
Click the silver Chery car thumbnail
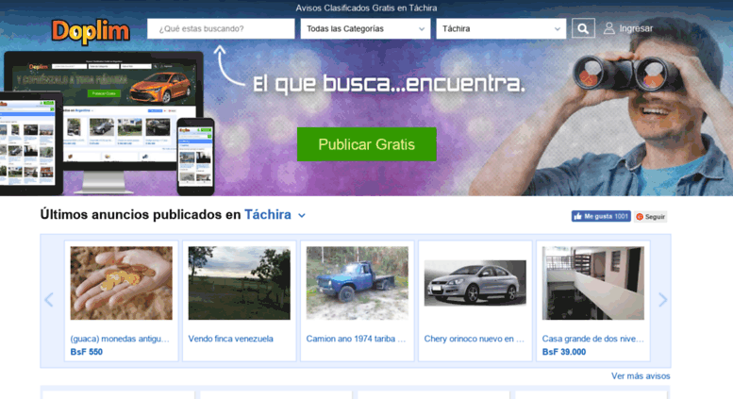[x=475, y=283]
